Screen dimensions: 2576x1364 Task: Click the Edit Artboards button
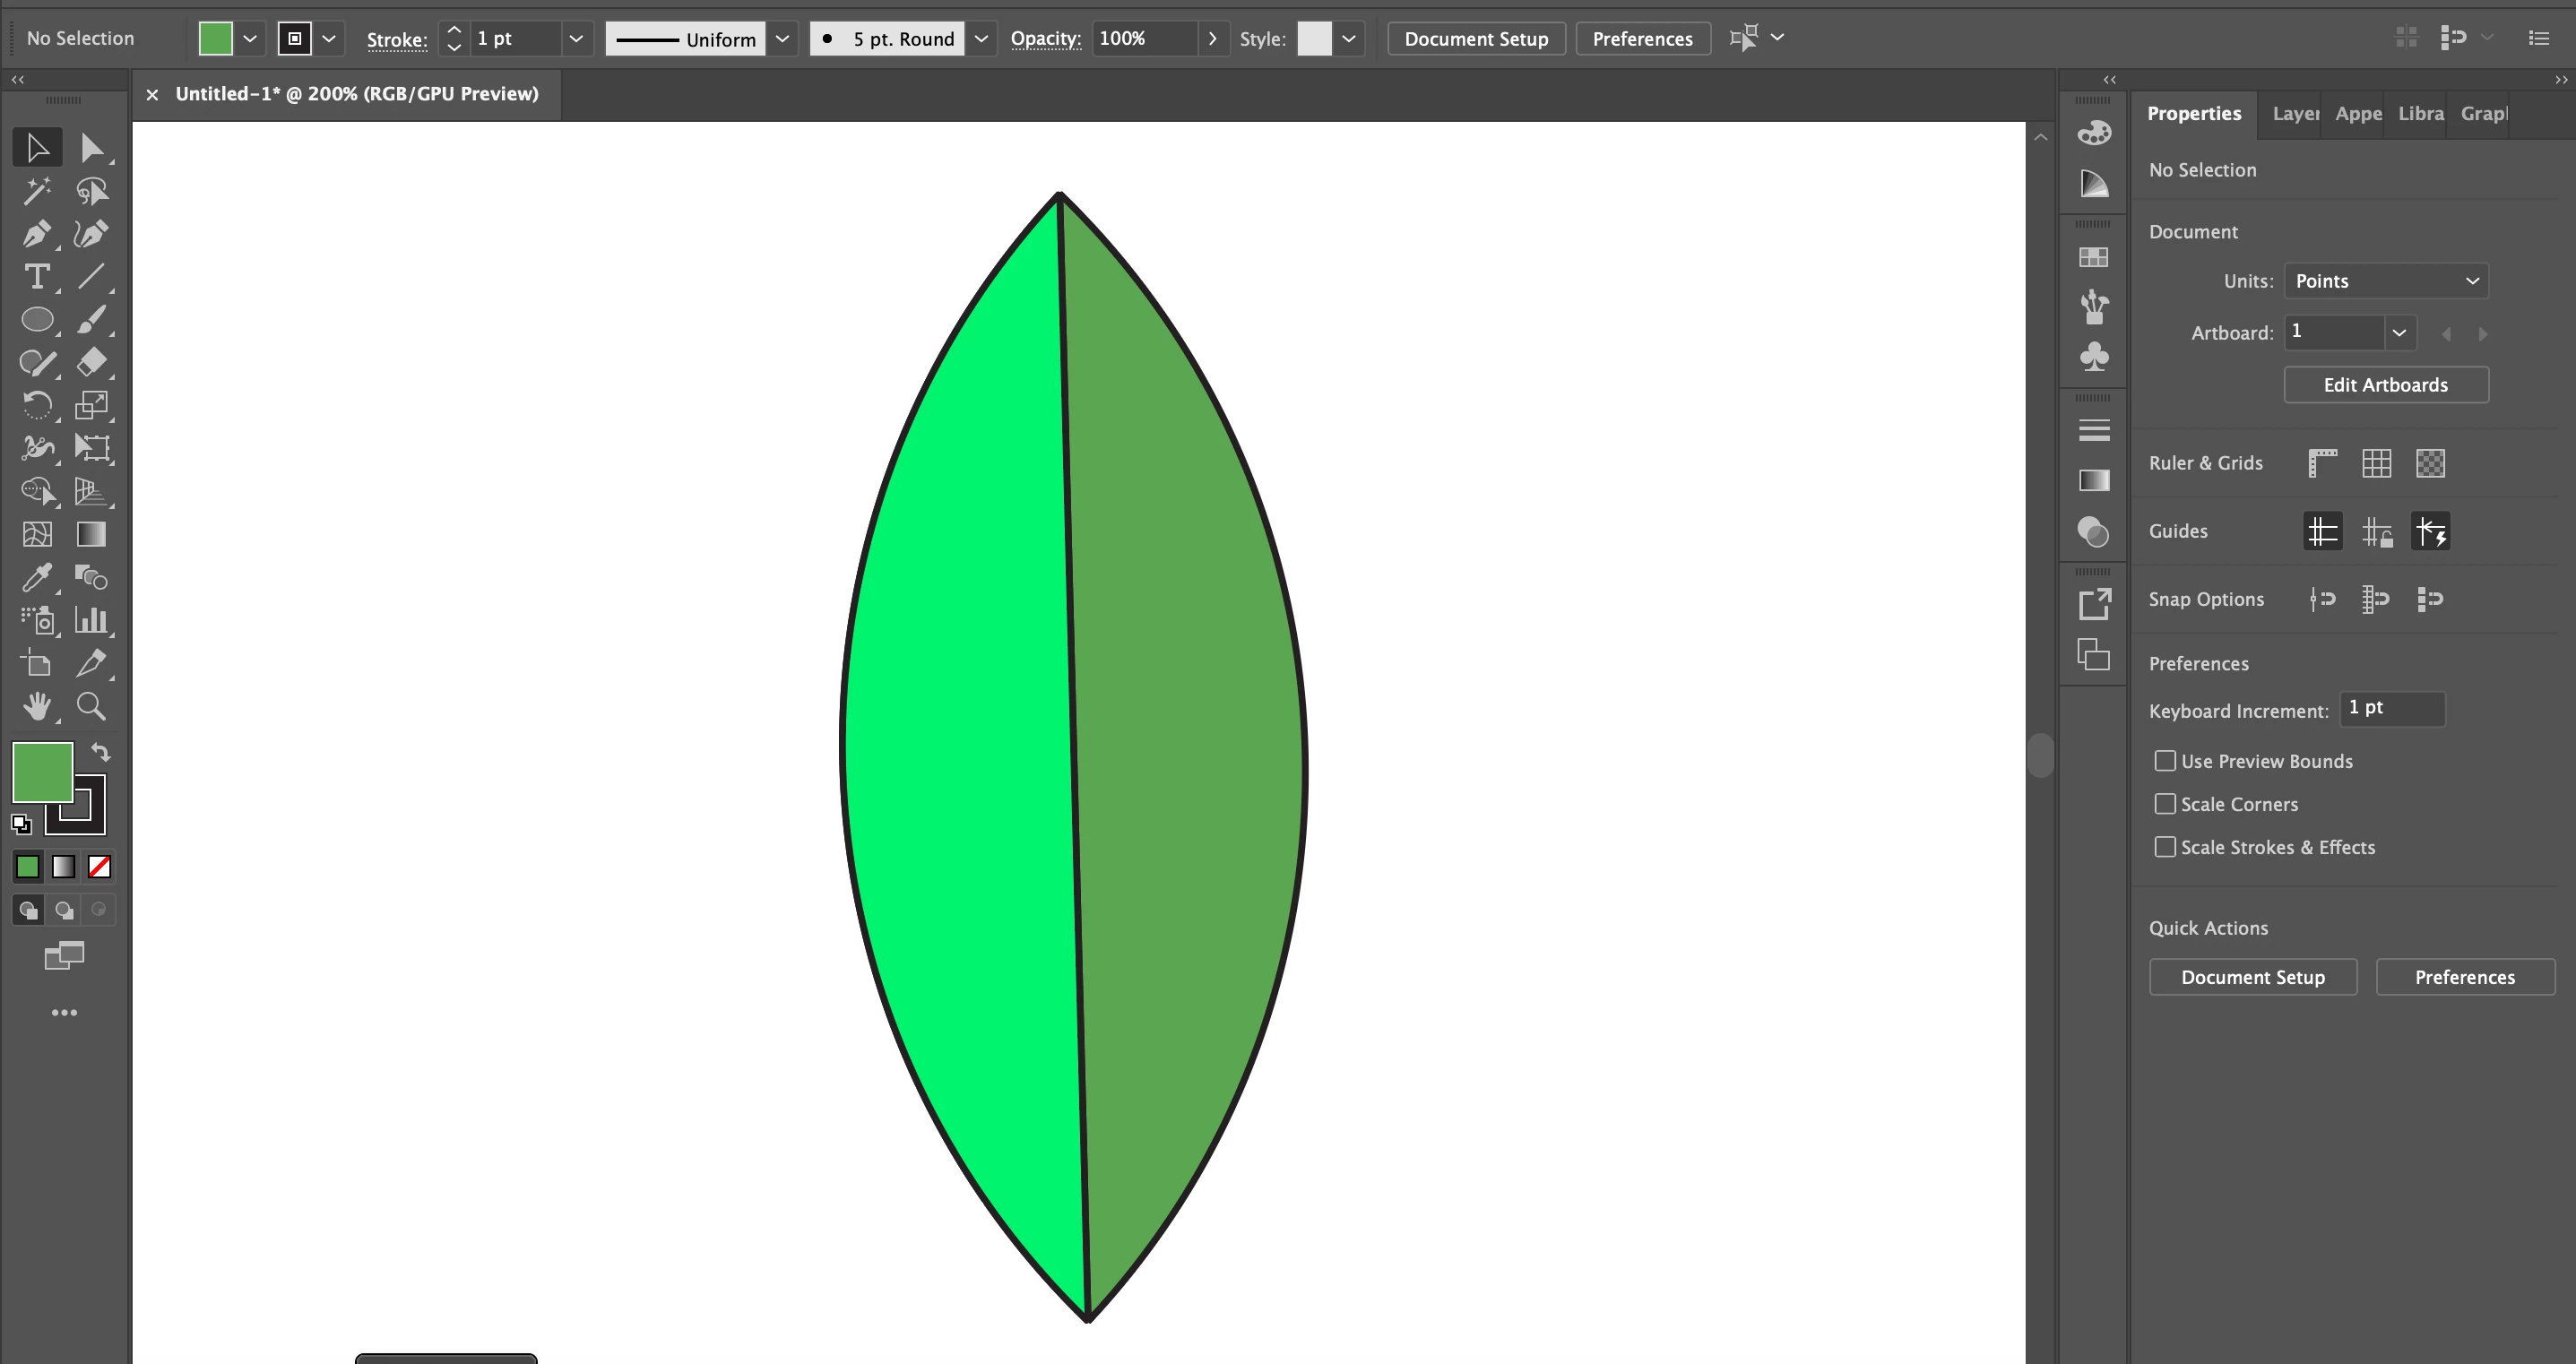pos(2385,385)
